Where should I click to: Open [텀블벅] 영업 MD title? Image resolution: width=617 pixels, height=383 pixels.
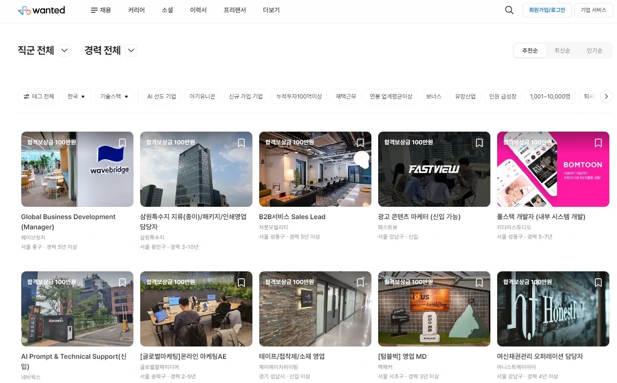pyautogui.click(x=402, y=356)
